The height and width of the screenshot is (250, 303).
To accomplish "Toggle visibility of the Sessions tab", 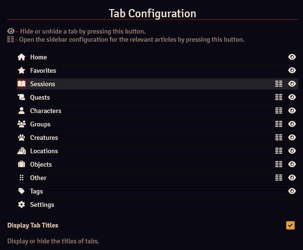I will tap(292, 84).
